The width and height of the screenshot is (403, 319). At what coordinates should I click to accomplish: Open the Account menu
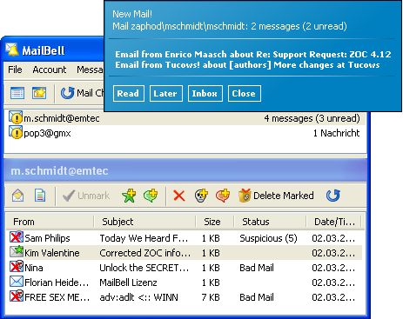pos(50,70)
